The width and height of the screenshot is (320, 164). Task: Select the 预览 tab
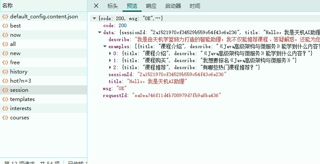(132, 6)
